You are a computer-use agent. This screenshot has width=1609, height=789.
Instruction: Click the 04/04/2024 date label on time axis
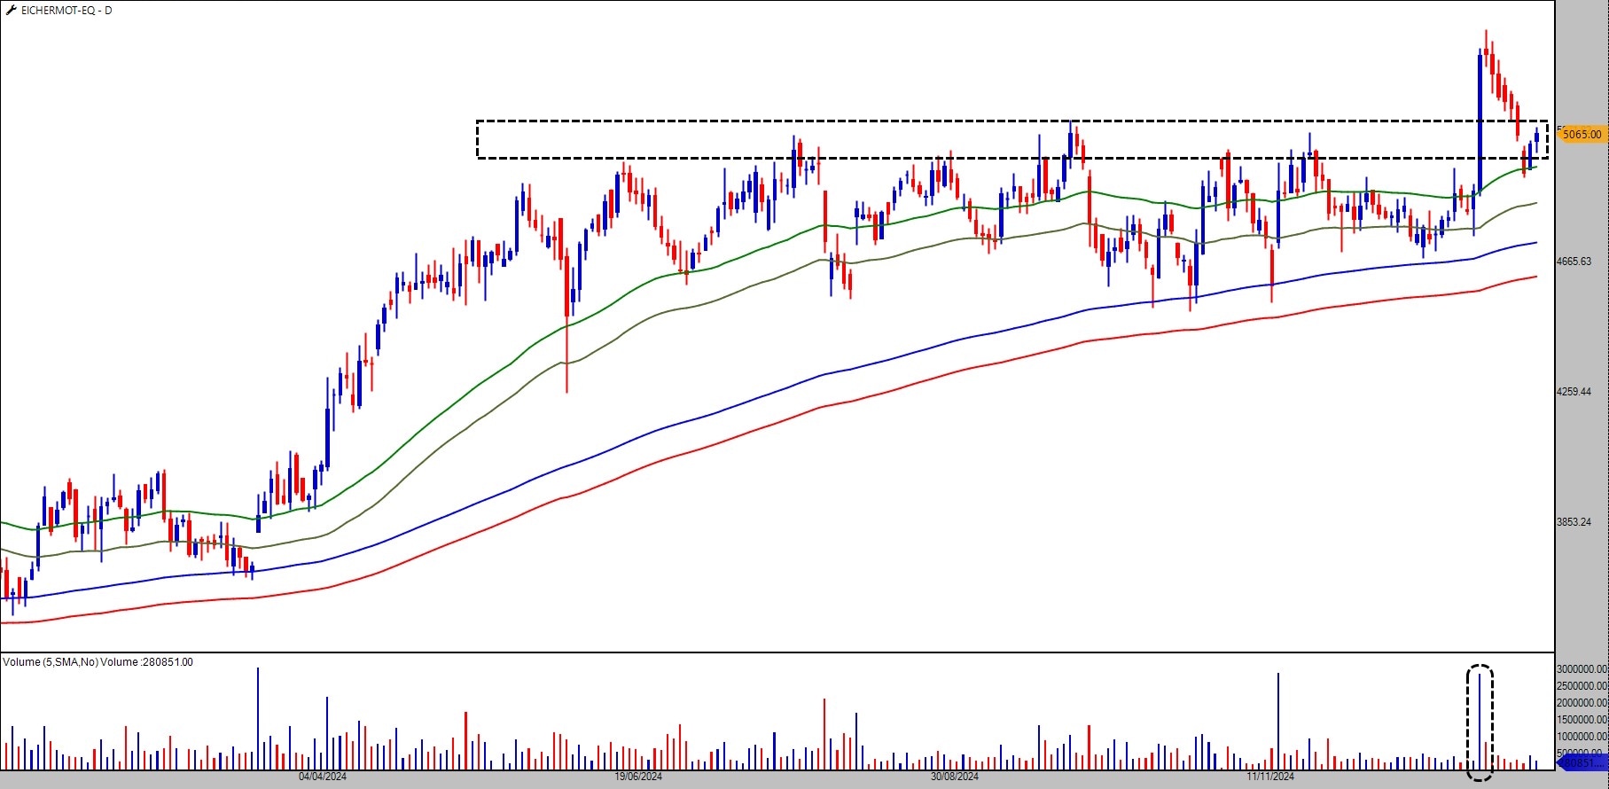click(323, 777)
